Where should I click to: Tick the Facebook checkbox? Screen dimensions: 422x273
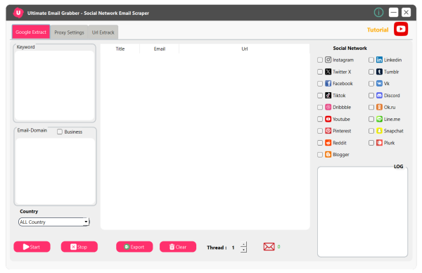tap(320, 84)
